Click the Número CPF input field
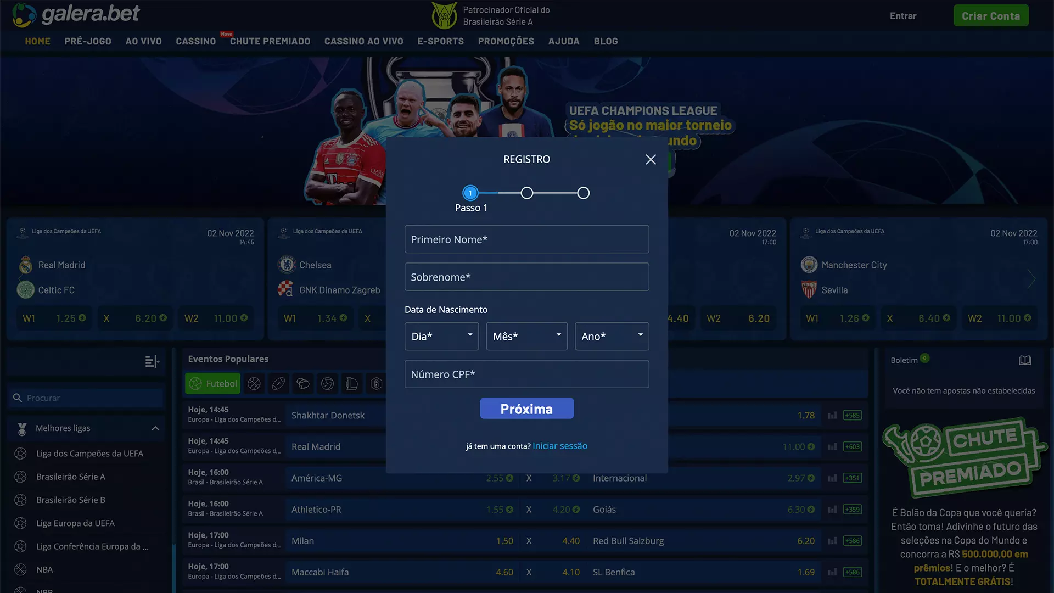This screenshot has height=593, width=1054. 527,373
